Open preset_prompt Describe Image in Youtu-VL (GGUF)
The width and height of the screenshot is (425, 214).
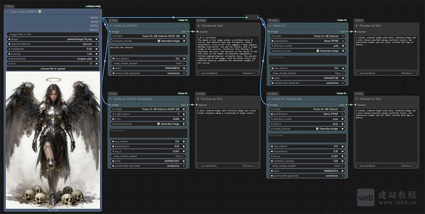149,41
